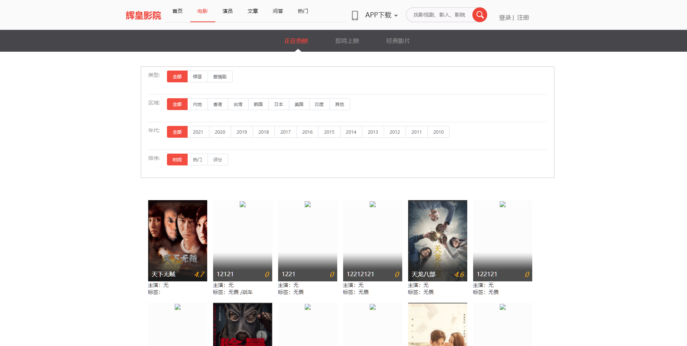Filter region by 韩国
Viewport: 687px width, 346px height.
[x=258, y=104]
